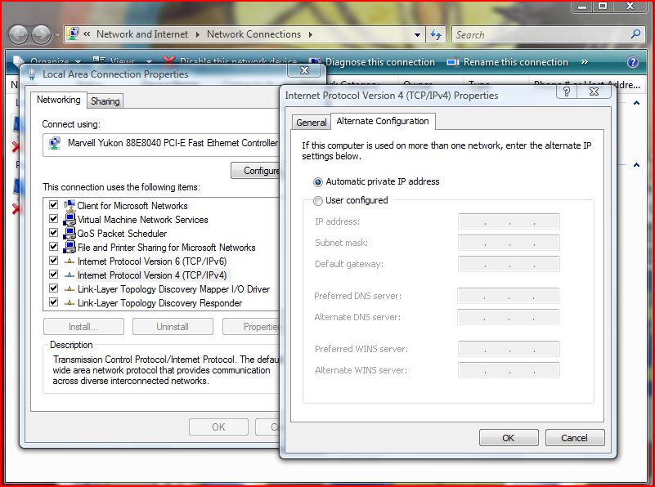This screenshot has height=487, width=655.
Task: Select Automatic private IP address option
Action: click(x=318, y=182)
